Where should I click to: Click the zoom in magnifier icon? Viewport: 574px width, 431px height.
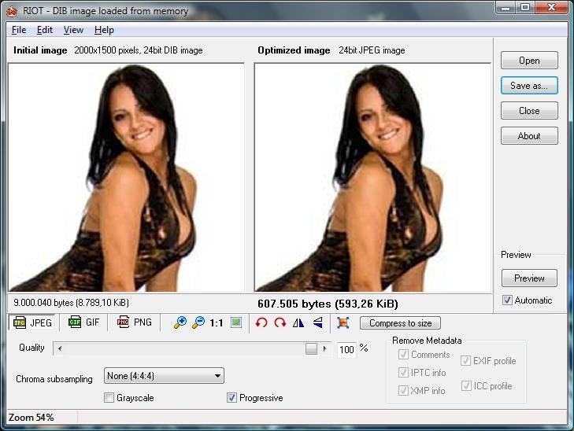coord(180,323)
